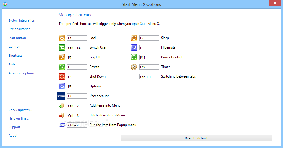Maximize the Start Menu X Options window
The image size is (283, 148).
265,3
